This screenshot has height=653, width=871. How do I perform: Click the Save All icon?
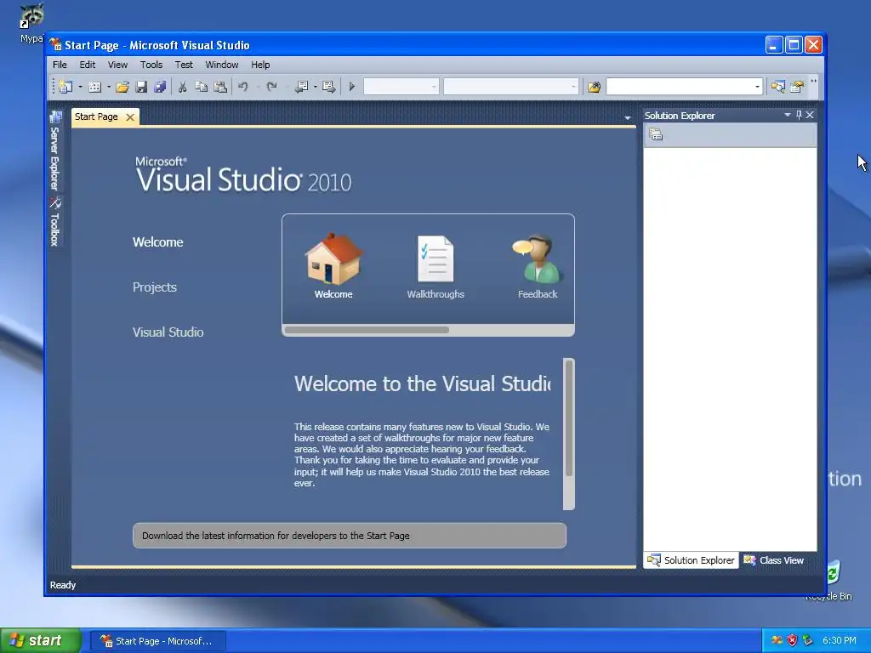(x=160, y=88)
